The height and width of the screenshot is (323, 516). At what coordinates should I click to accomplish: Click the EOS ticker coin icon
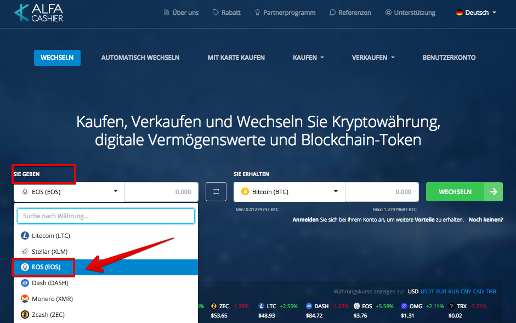(x=356, y=306)
